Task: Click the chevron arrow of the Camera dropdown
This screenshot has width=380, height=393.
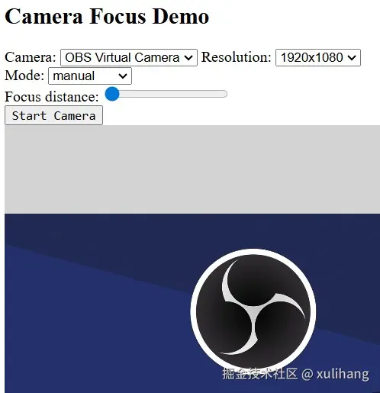Action: point(188,58)
